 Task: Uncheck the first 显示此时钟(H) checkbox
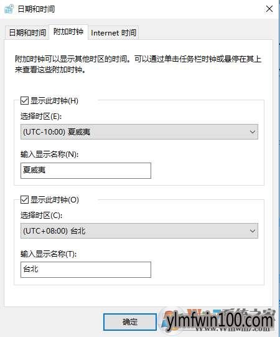pos(24,100)
